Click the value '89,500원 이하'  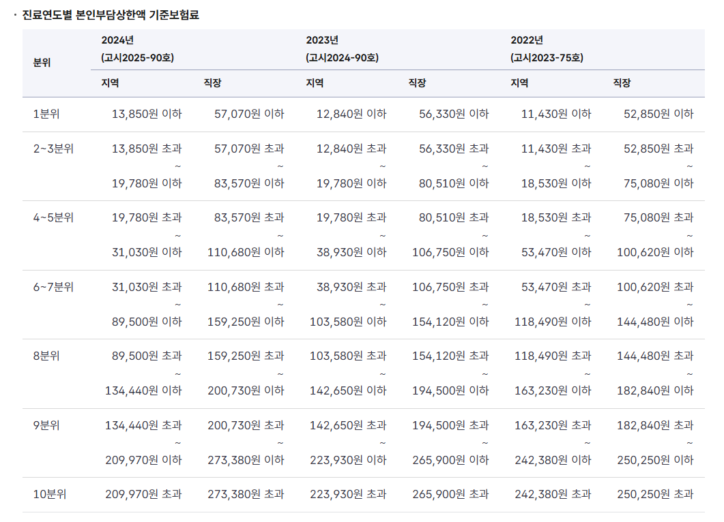[147, 322]
